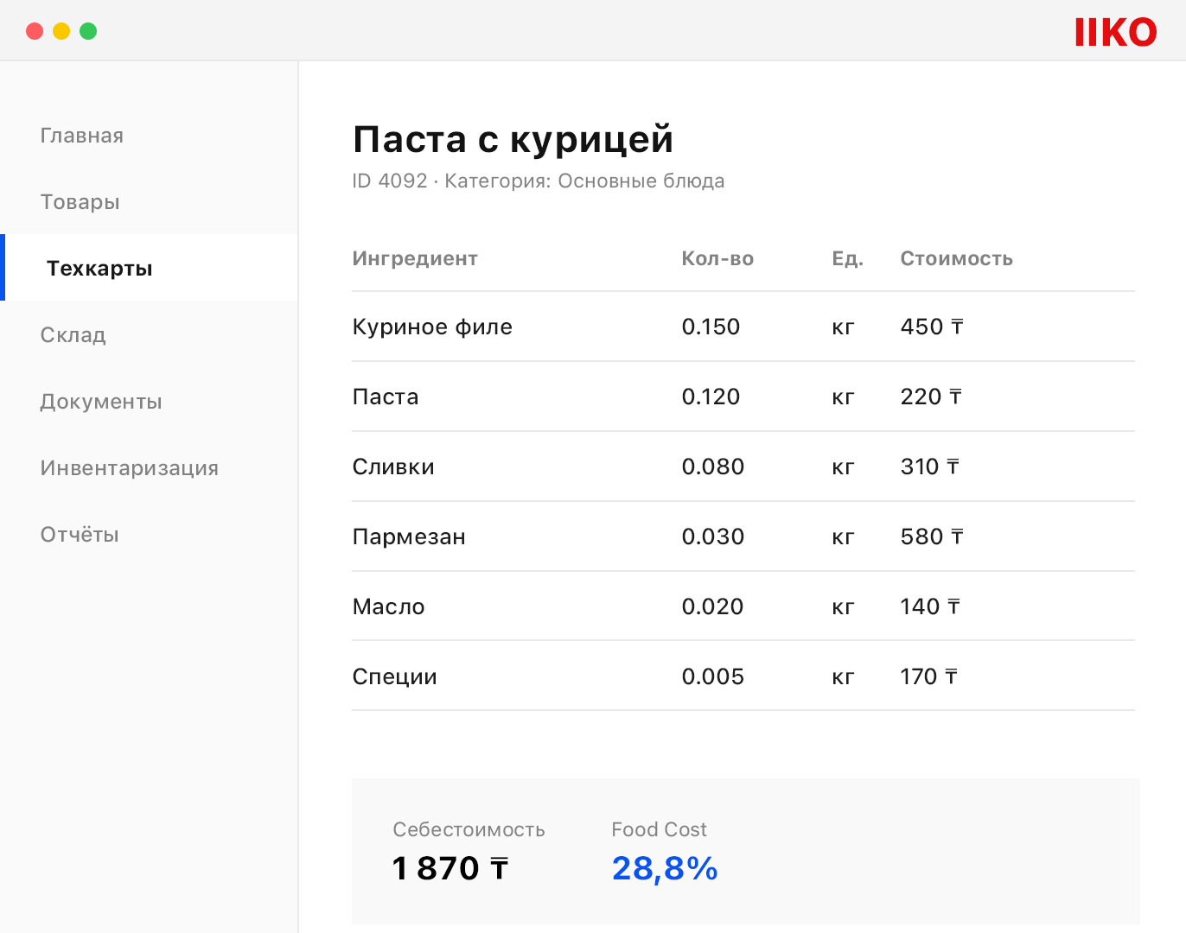Click the Себестоимость label
Screen dimensions: 1186x933
(x=469, y=830)
